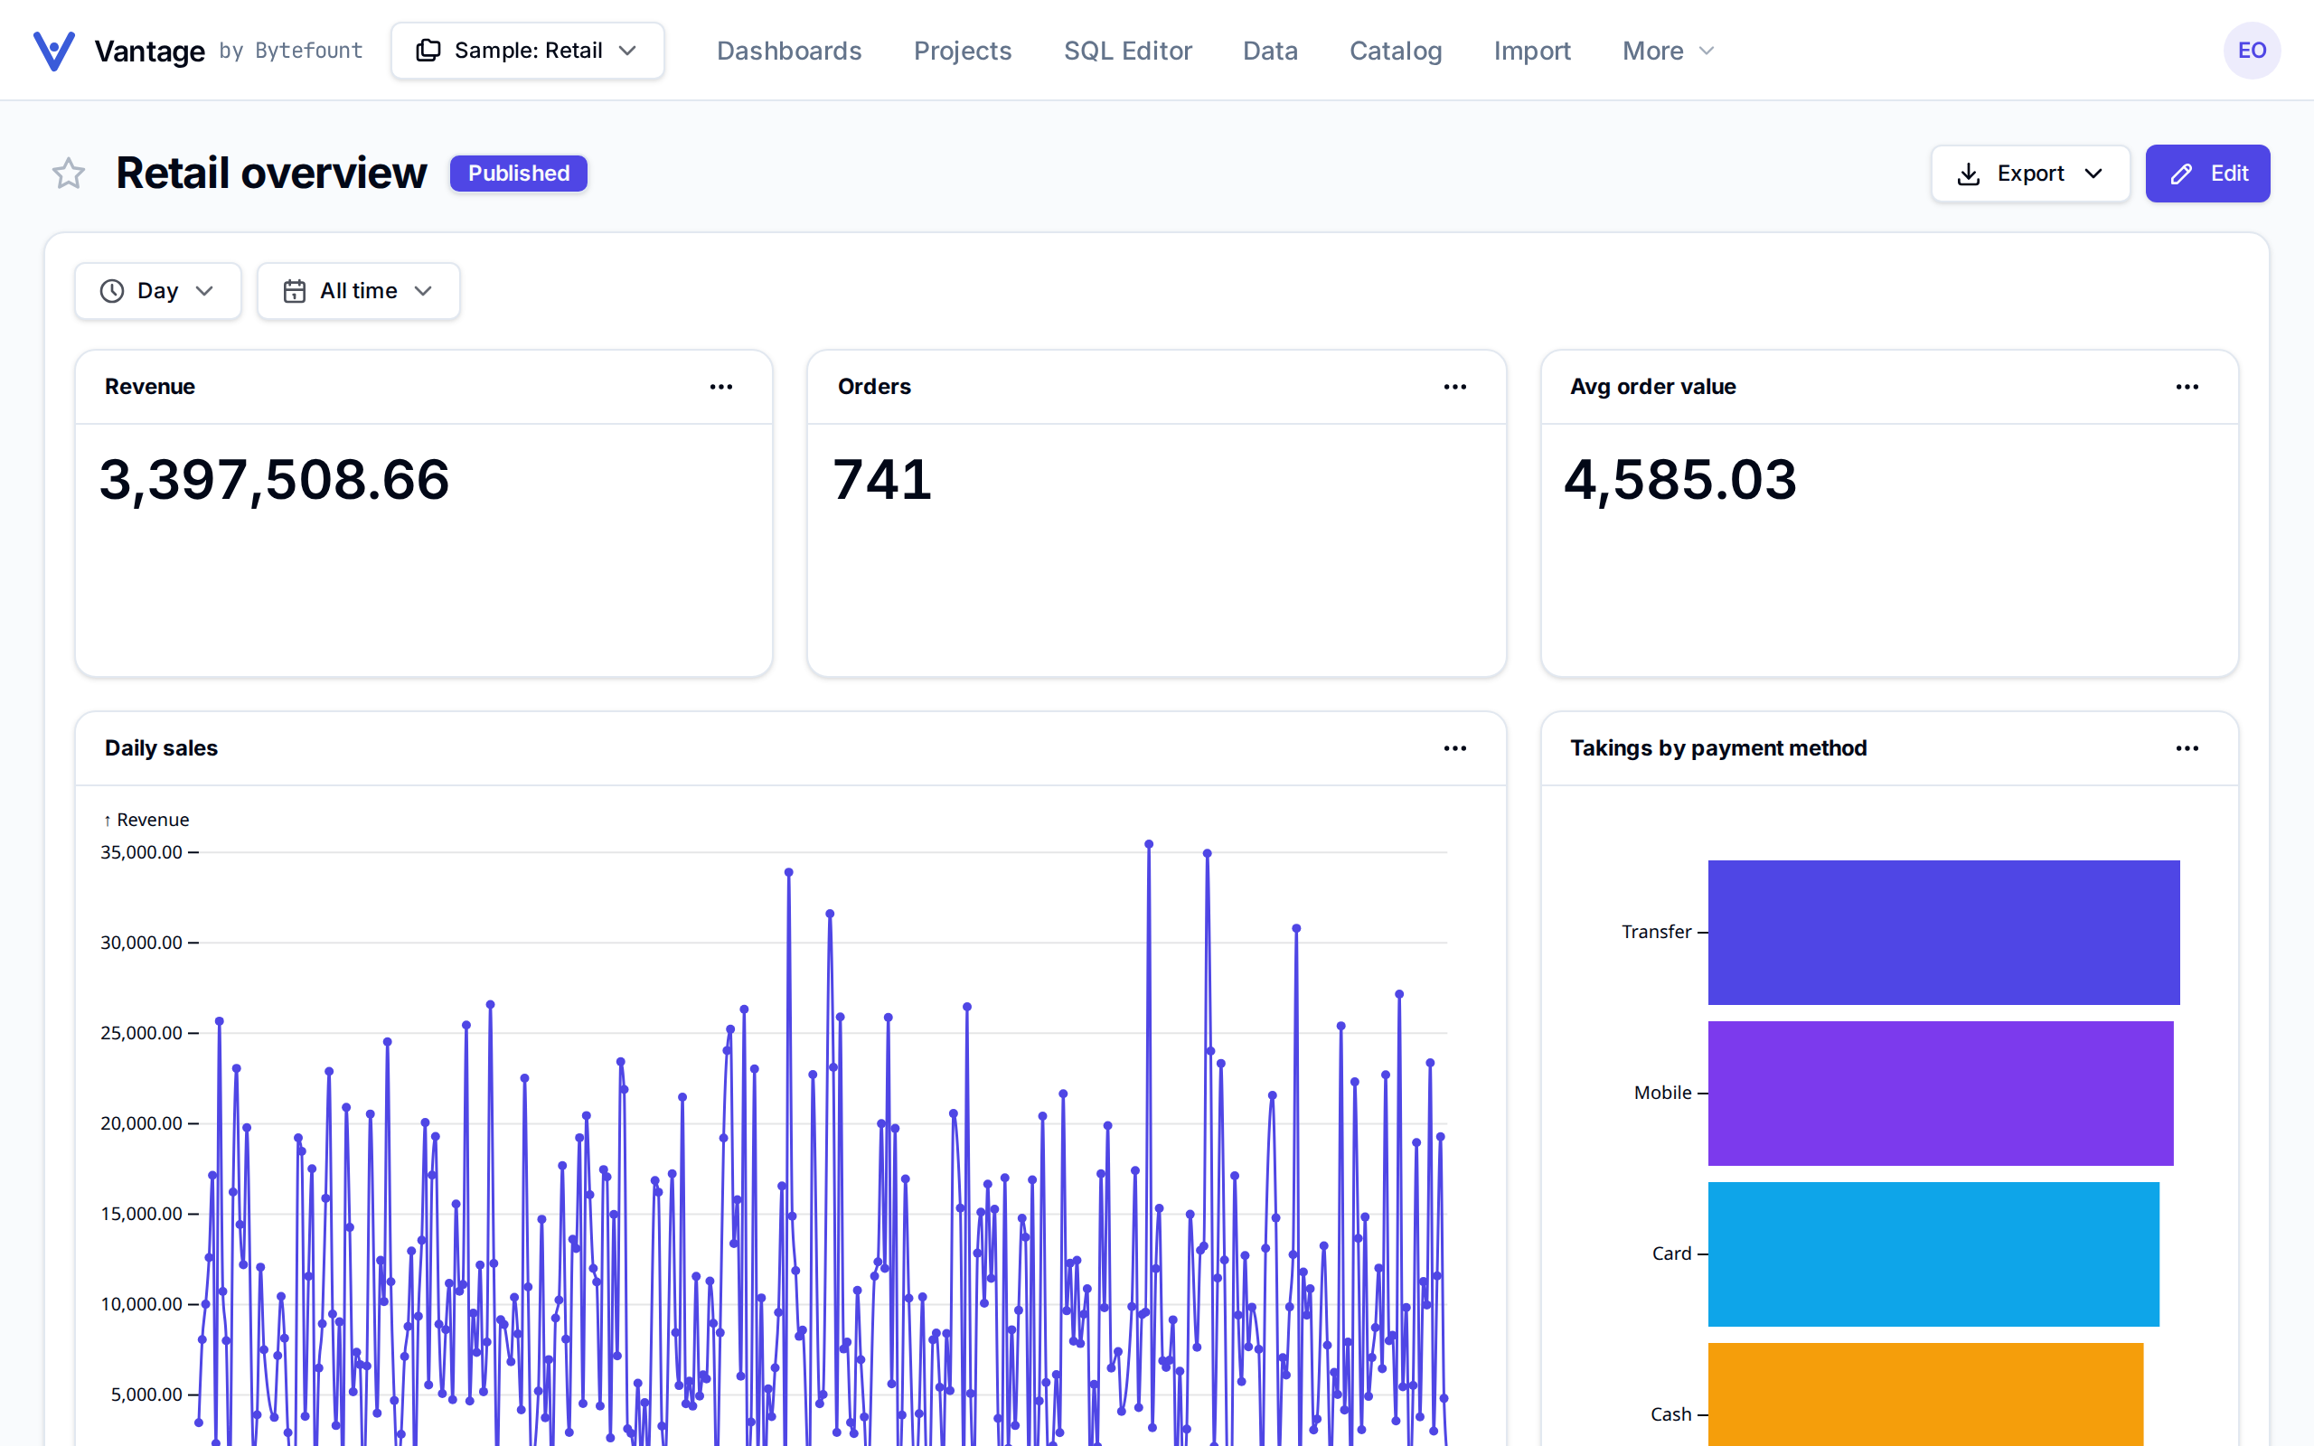Click the blue Card bar
This screenshot has width=2314, height=1446.
1933,1254
